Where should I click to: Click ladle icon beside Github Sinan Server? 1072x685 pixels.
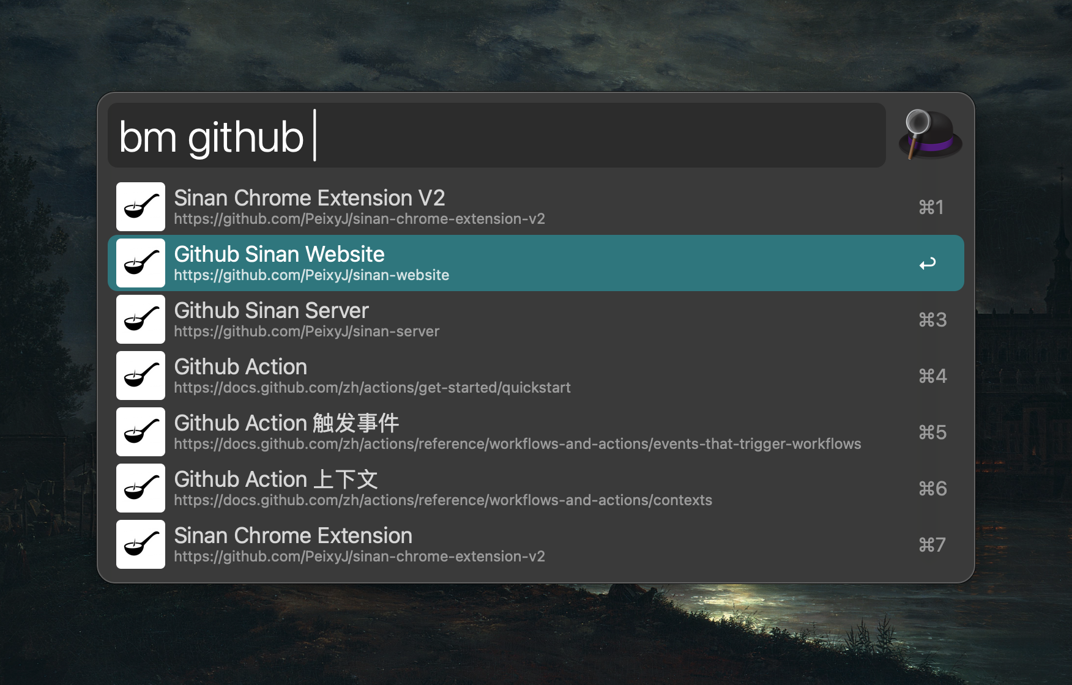[141, 319]
